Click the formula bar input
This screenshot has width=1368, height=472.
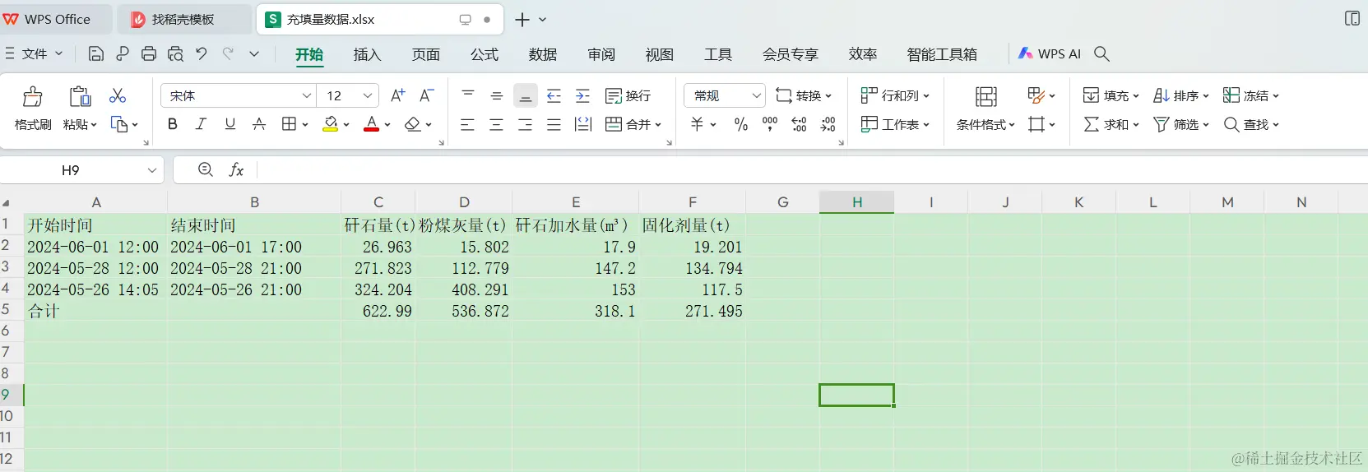(x=812, y=170)
